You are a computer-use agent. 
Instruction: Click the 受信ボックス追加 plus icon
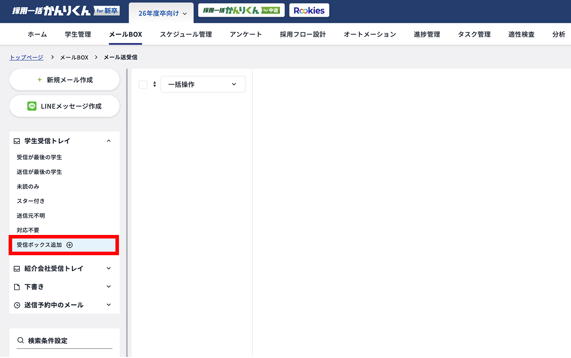(70, 245)
